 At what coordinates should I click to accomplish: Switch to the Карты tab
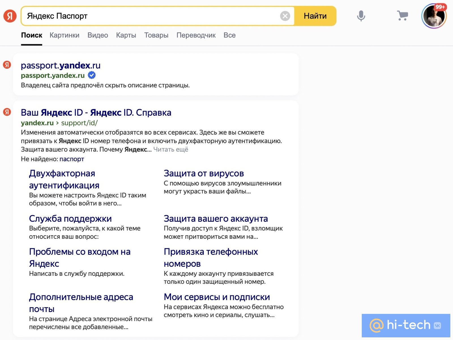126,35
